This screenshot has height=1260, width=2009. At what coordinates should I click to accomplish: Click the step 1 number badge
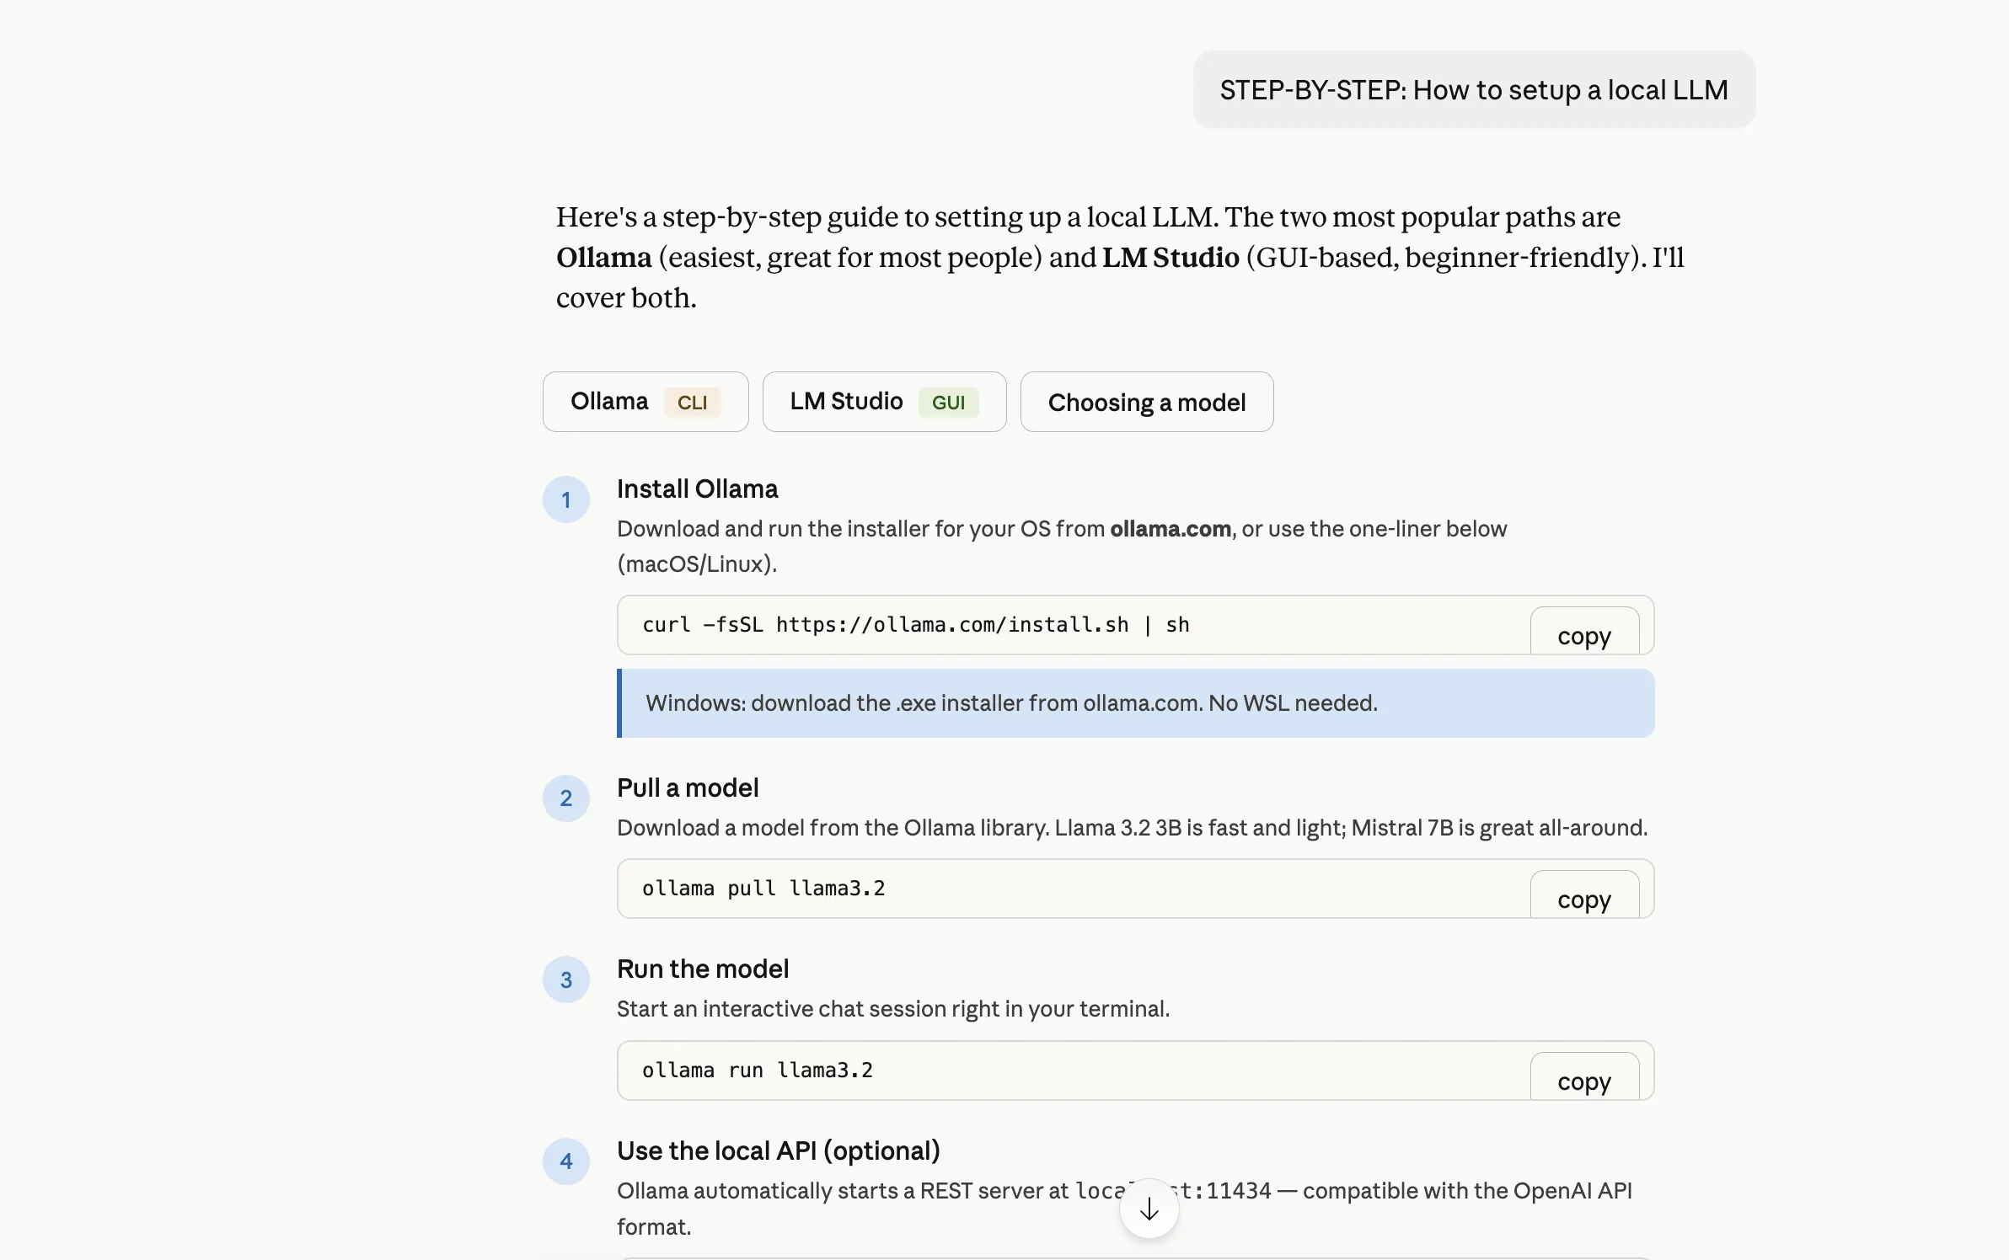pos(566,499)
